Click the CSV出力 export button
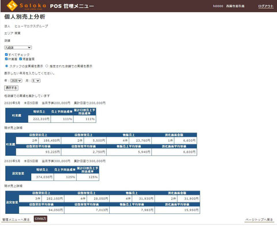 40,219
